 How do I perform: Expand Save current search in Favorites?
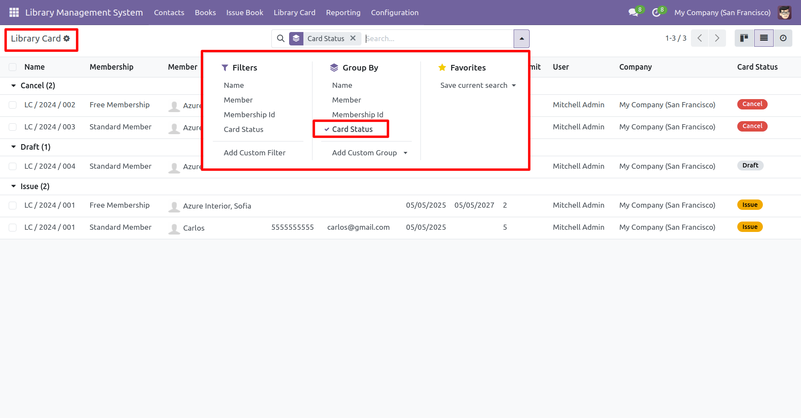tap(478, 85)
